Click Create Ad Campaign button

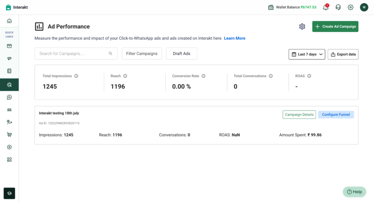click(x=335, y=26)
